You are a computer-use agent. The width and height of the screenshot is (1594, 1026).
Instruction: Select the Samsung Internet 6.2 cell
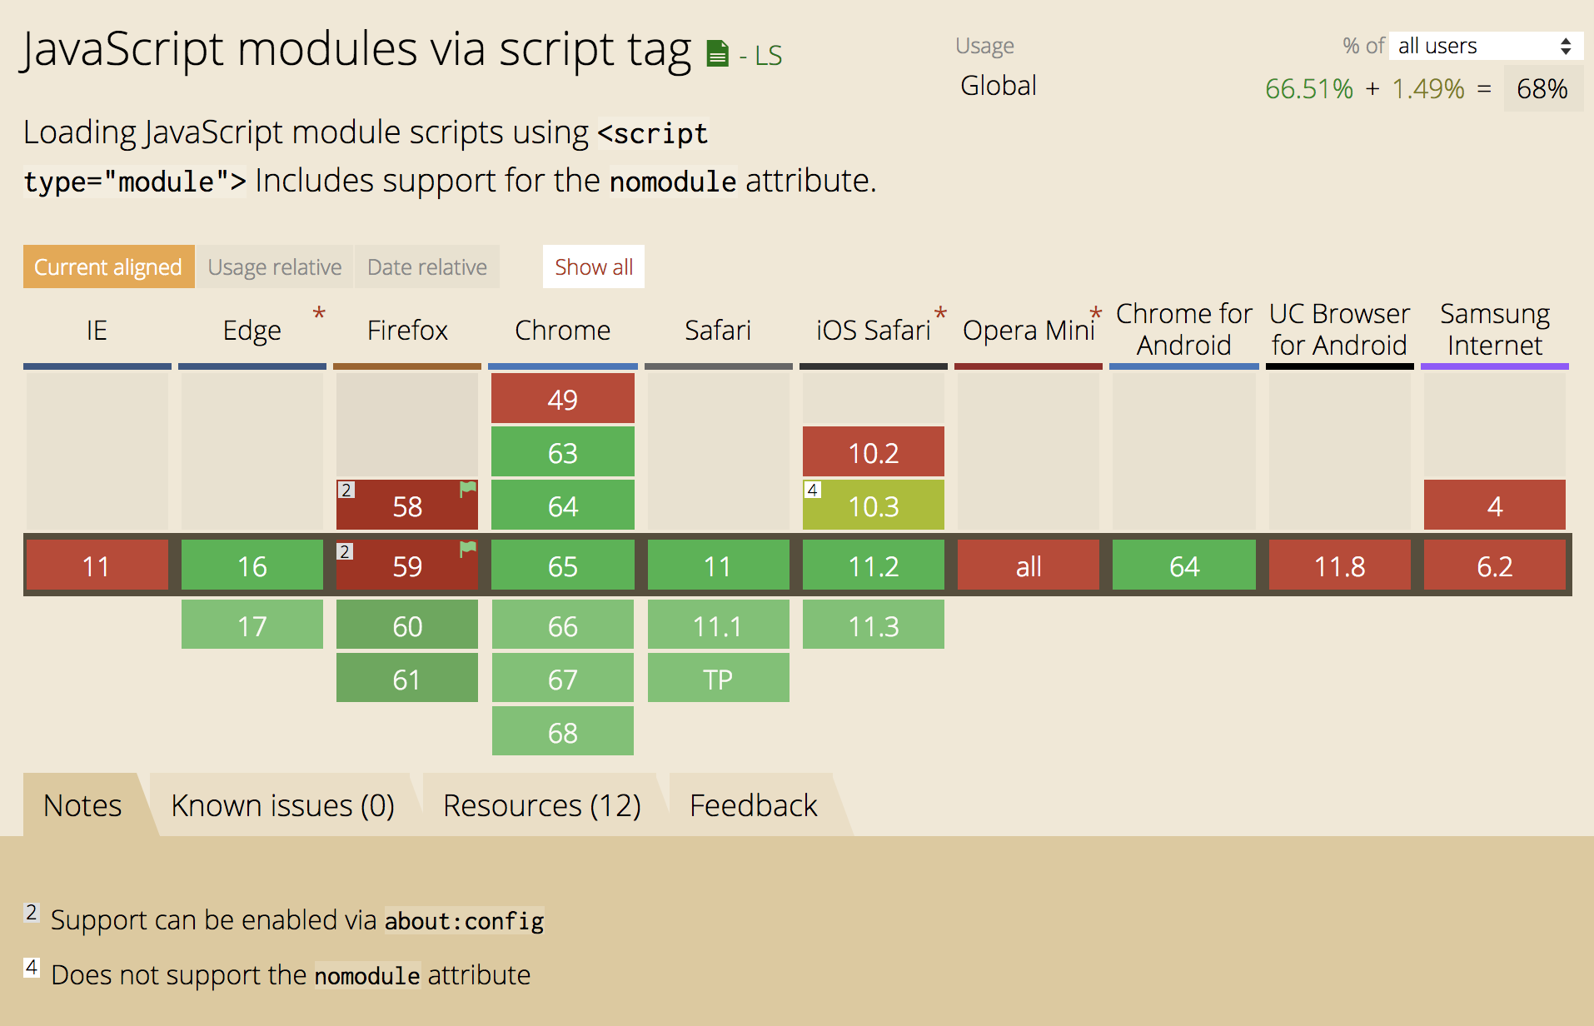[1495, 565]
